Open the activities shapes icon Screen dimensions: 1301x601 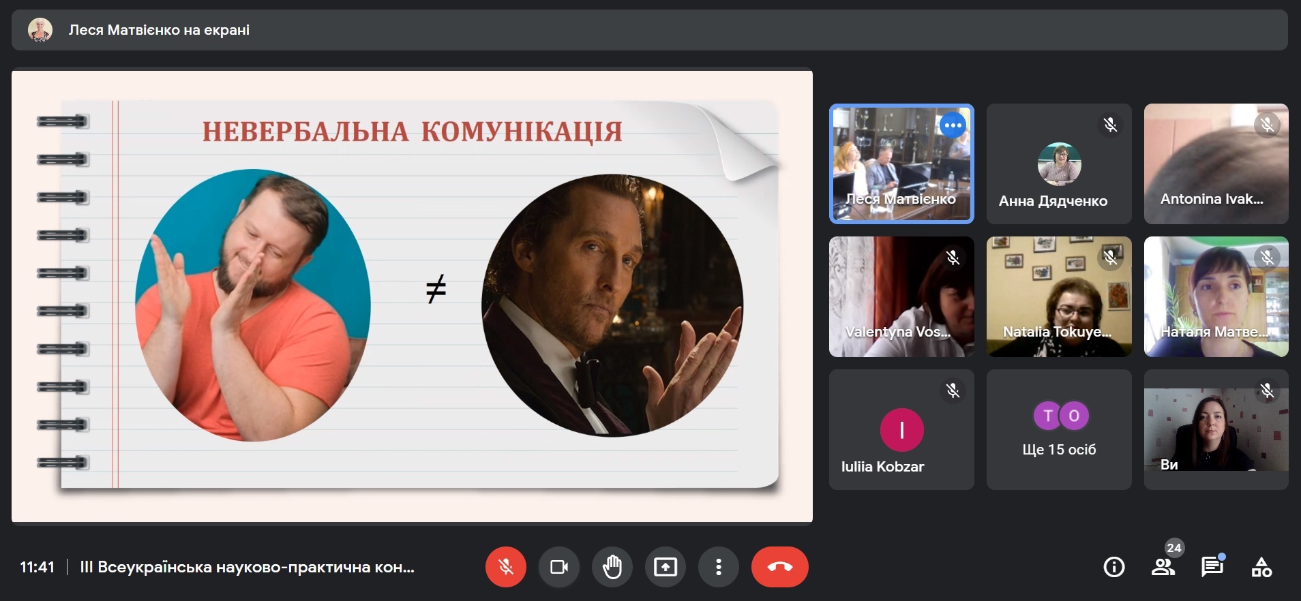coord(1261,567)
